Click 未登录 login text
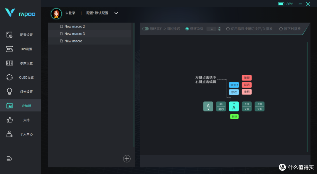317x174 pixels. coord(70,13)
